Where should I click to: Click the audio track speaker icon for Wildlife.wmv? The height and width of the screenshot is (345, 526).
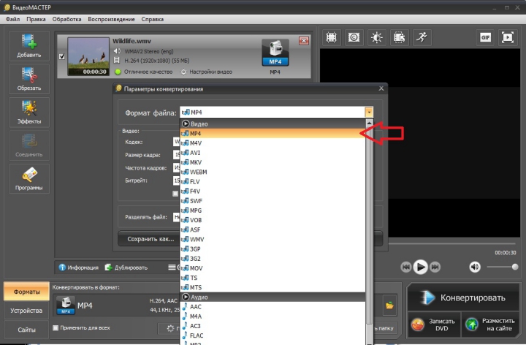[117, 51]
